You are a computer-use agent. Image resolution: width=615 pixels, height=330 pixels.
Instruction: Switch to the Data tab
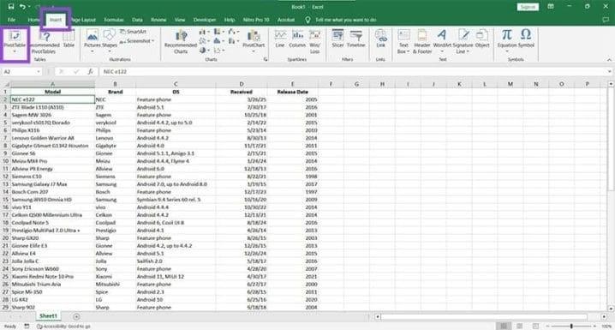tap(137, 20)
